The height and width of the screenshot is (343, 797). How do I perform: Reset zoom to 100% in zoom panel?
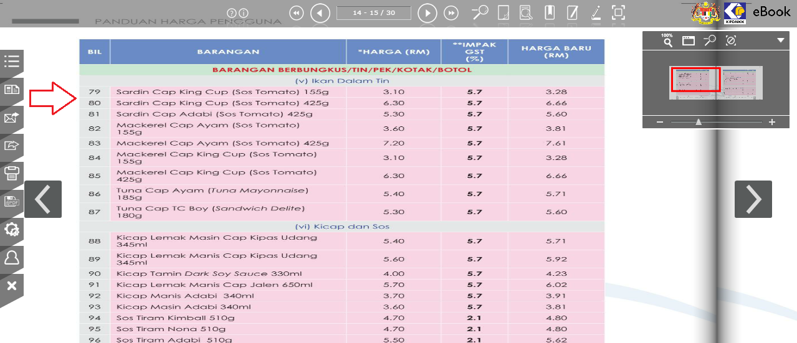click(667, 40)
